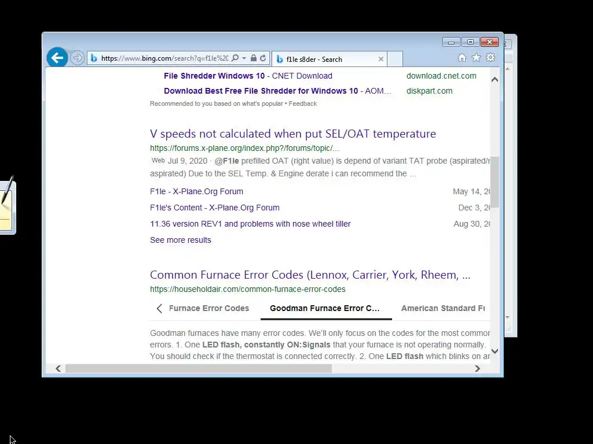This screenshot has width=593, height=444.
Task: Select 'Goodman Furnace Error C...' tab
Action: (324, 309)
